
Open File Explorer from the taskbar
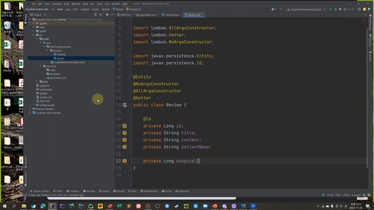[24, 206]
